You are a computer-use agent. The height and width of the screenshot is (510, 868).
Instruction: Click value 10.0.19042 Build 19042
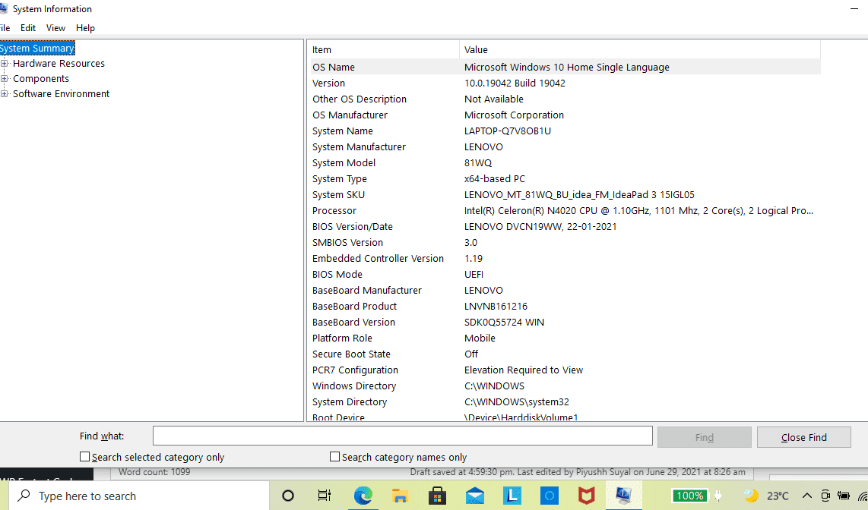tap(515, 83)
